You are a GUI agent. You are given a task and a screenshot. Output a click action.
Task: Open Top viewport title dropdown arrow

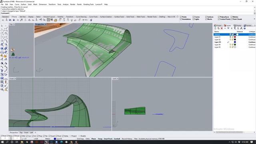click(x=14, y=24)
